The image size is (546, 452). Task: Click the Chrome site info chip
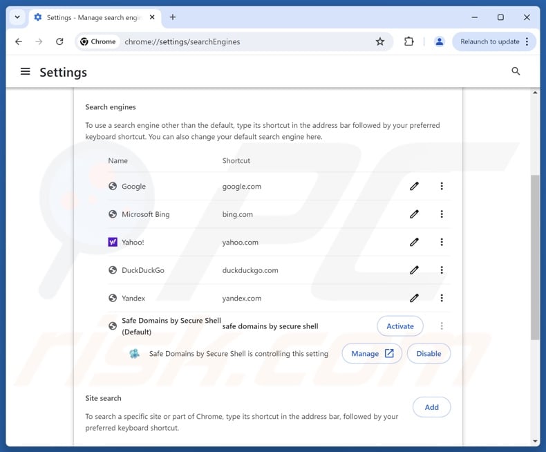point(98,41)
